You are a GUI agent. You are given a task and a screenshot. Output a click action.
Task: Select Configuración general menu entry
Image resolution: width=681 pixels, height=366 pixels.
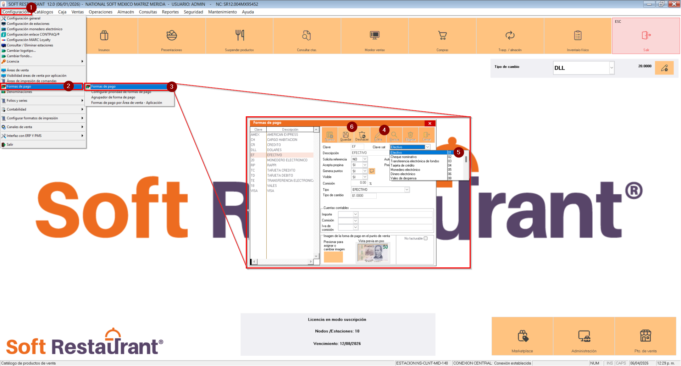click(43, 18)
